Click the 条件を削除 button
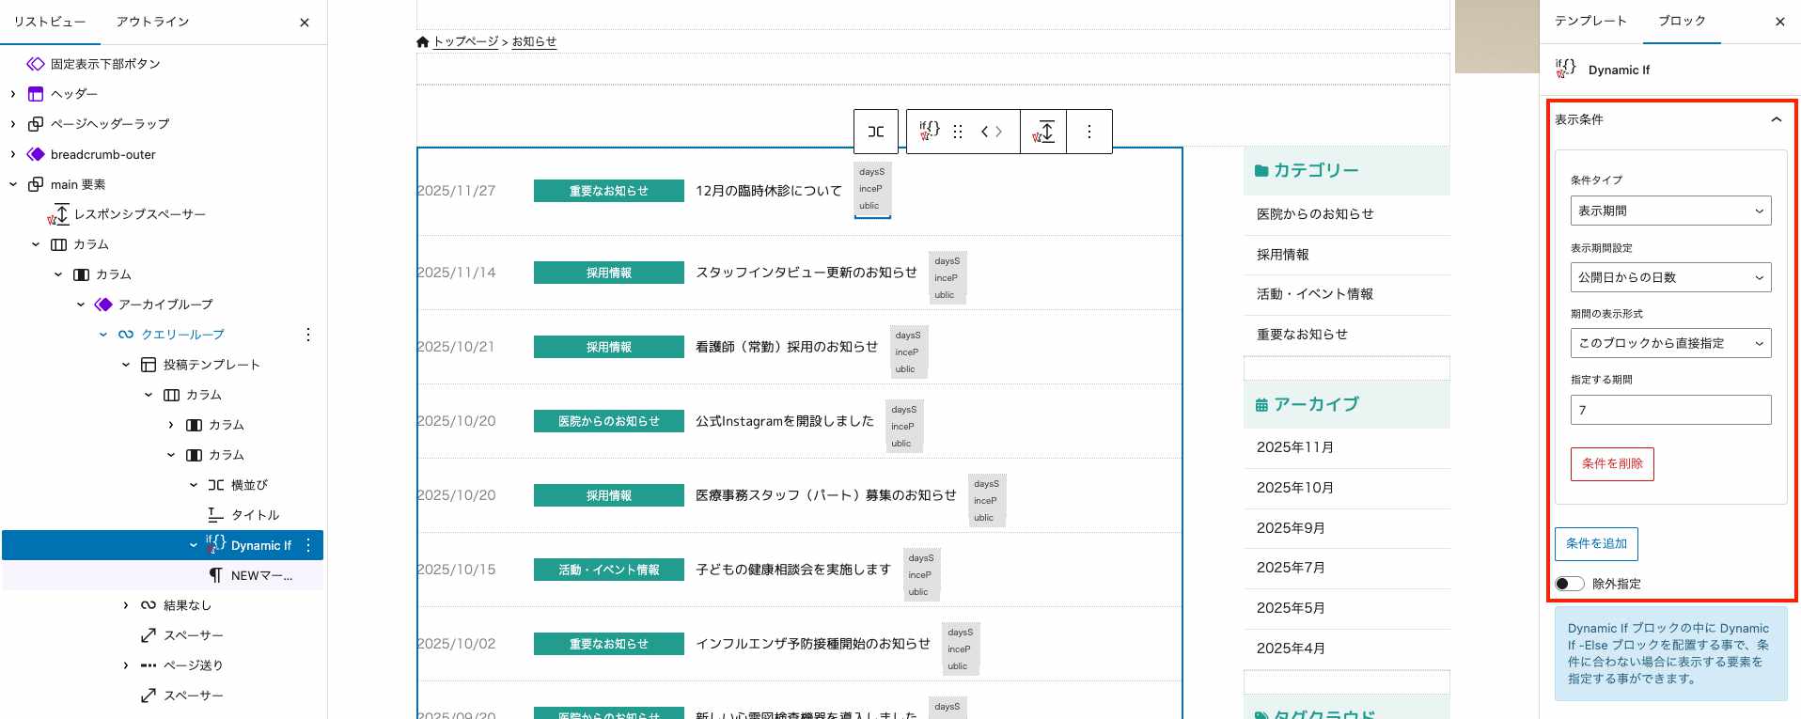Viewport: 1801px width, 719px height. coord(1612,463)
